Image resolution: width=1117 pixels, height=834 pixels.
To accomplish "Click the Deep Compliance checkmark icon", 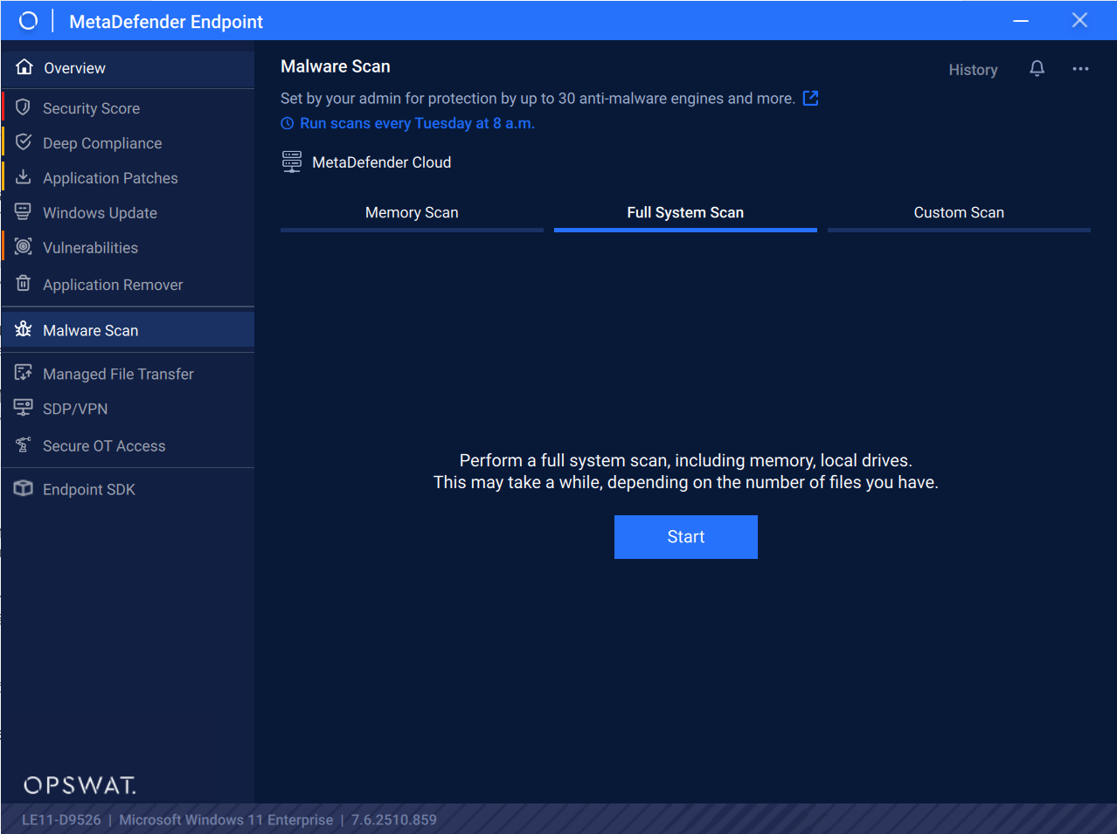I will 24,142.
